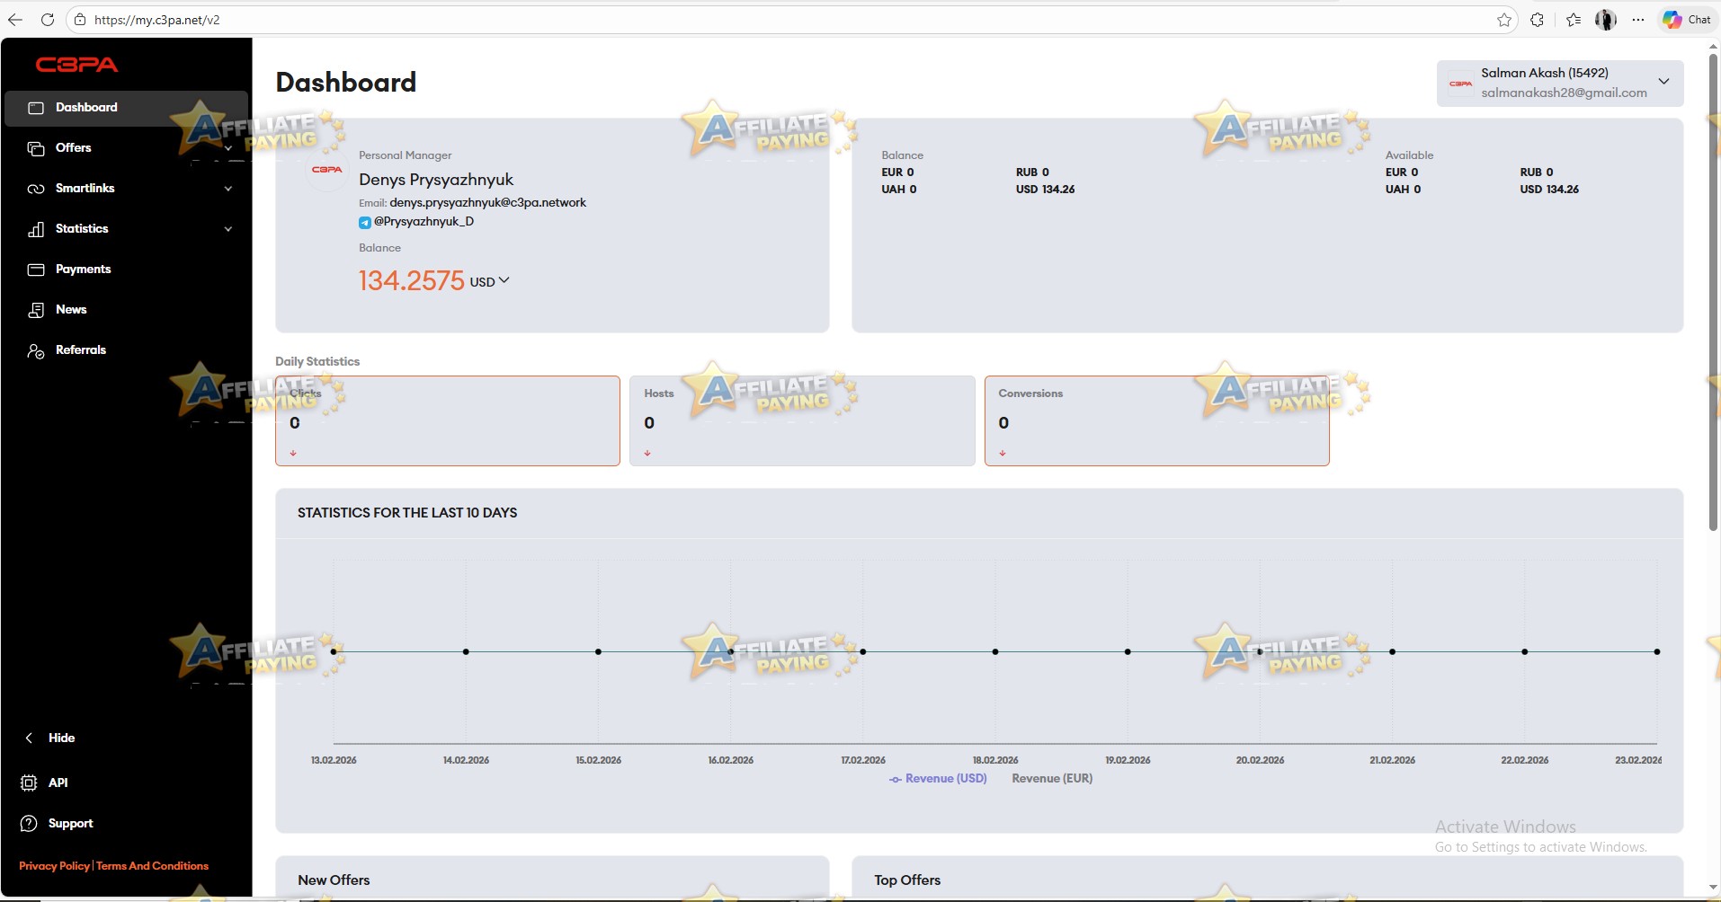Expand the Smartlinks submenu chevron

click(228, 189)
